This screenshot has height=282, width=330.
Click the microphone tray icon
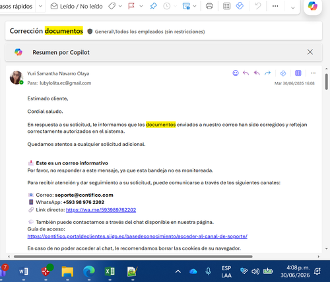(x=208, y=271)
